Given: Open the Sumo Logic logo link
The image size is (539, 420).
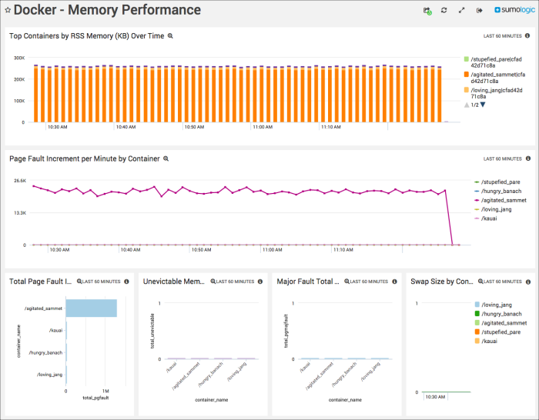Looking at the screenshot, I should [x=511, y=11].
